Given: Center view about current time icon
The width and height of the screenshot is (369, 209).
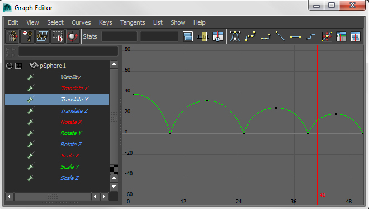Looking at the screenshot, I should 217,36.
